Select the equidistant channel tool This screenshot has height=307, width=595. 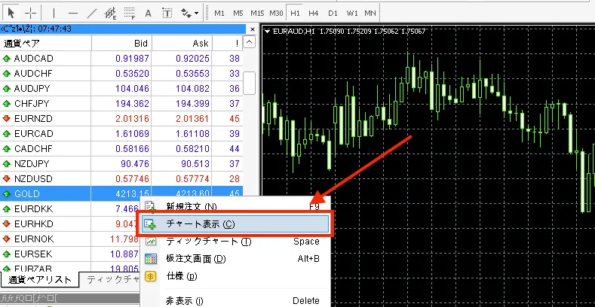pos(110,13)
